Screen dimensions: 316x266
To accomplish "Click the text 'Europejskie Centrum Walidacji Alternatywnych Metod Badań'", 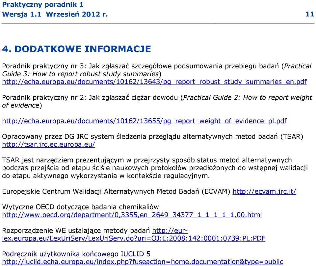I will pyautogui.click(x=101, y=191).
